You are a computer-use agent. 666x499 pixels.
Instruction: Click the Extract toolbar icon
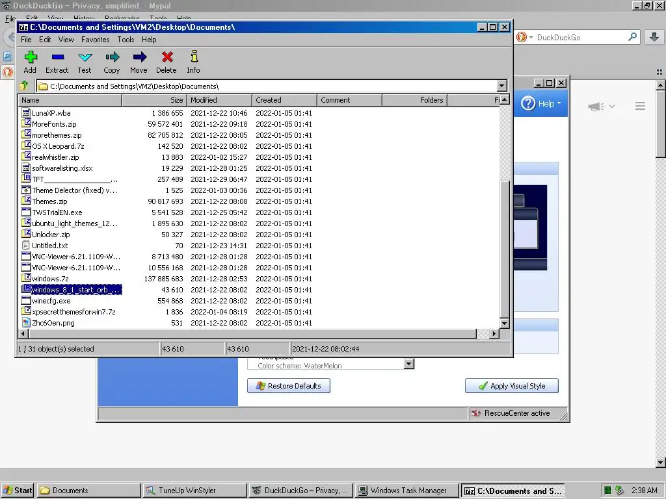click(58, 57)
